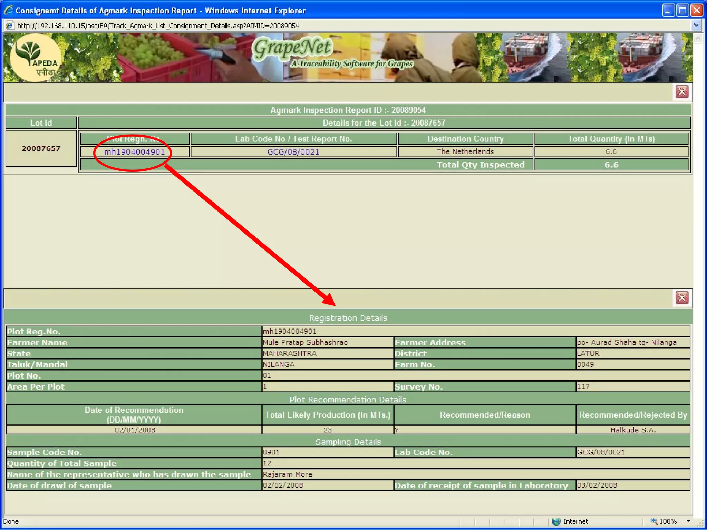The image size is (707, 530).
Task: Click the address bar URL text
Action: click(158, 26)
